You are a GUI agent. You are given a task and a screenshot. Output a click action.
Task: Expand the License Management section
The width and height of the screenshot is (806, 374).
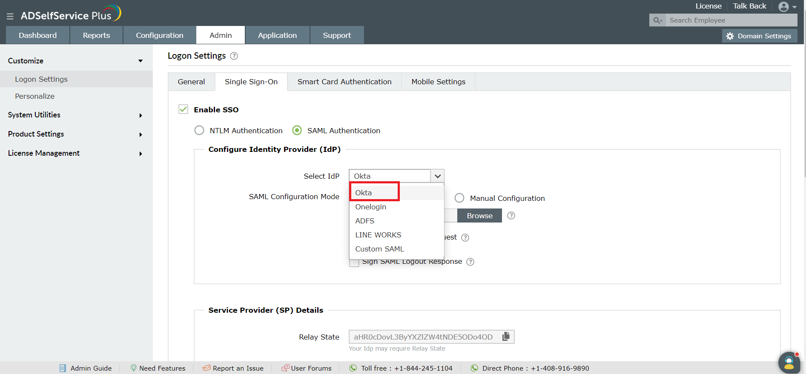tap(141, 154)
